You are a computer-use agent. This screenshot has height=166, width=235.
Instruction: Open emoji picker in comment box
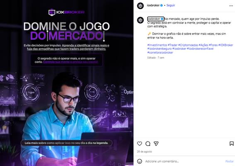[x=140, y=161]
